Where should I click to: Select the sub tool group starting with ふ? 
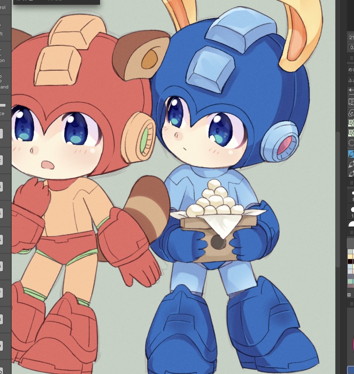350,80
